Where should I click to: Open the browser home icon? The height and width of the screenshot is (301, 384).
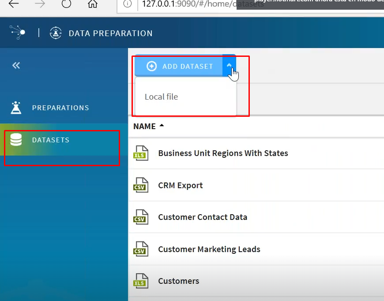pyautogui.click(x=93, y=4)
